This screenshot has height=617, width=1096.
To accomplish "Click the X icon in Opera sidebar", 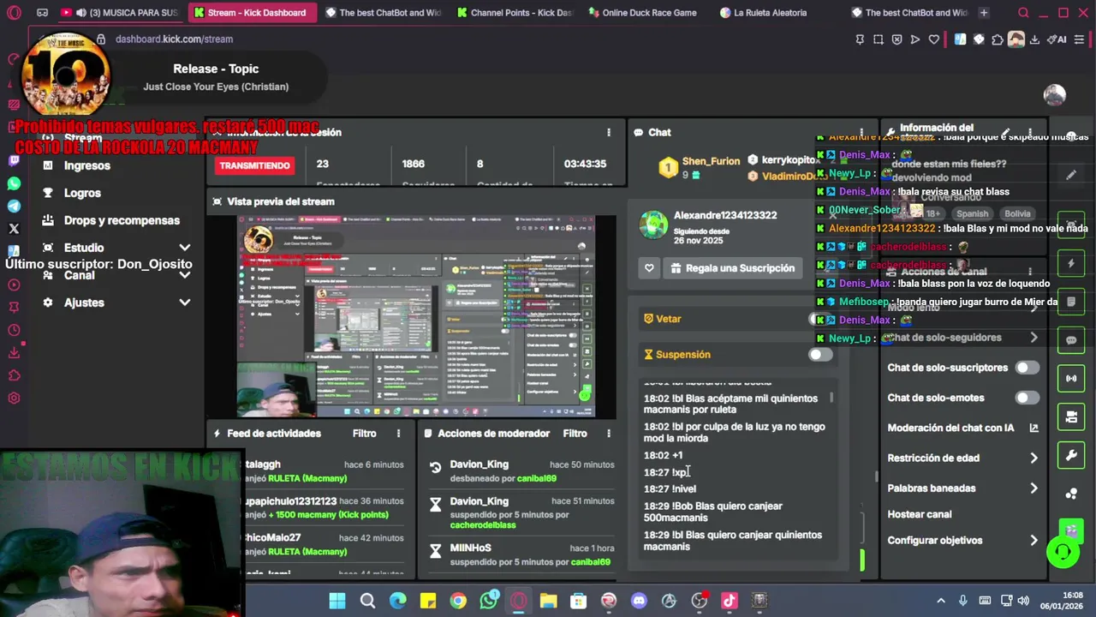I will click(x=14, y=229).
